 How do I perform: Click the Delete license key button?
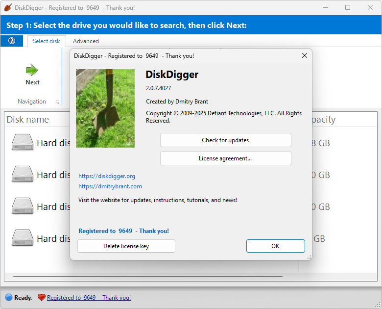coord(126,246)
